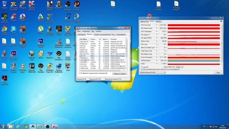Select the GPU-Z.exe process row
The image size is (229, 129).
tap(102, 54)
